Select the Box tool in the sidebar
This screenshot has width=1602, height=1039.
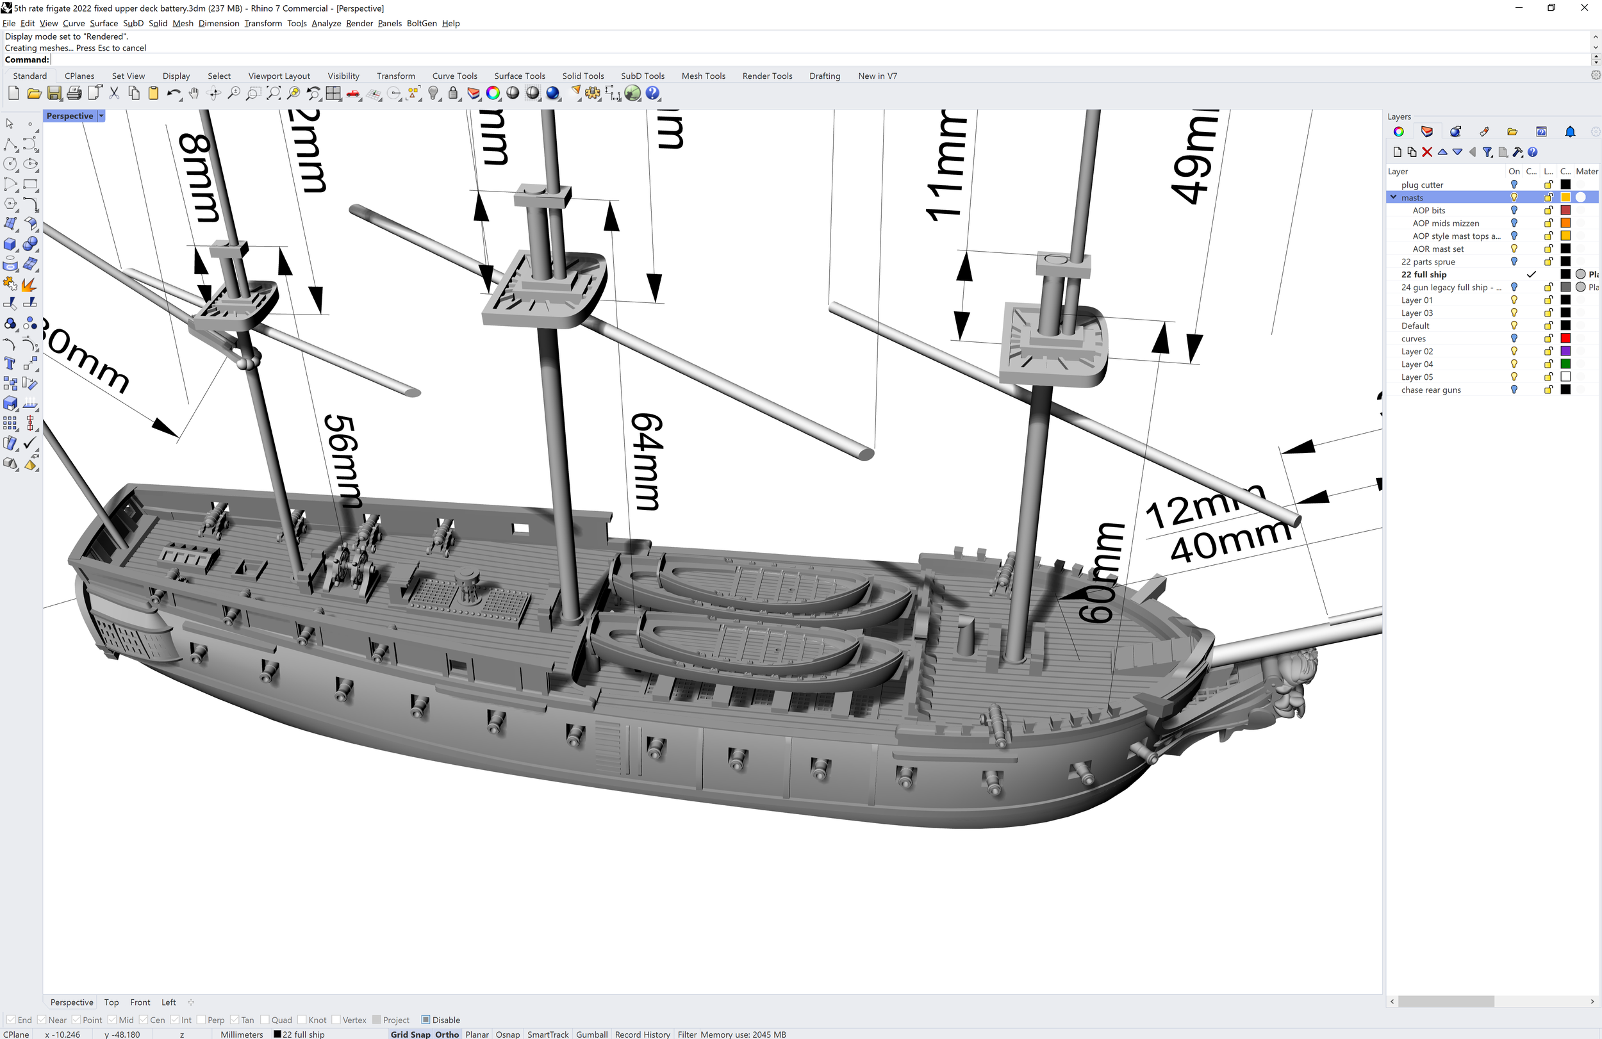[10, 244]
